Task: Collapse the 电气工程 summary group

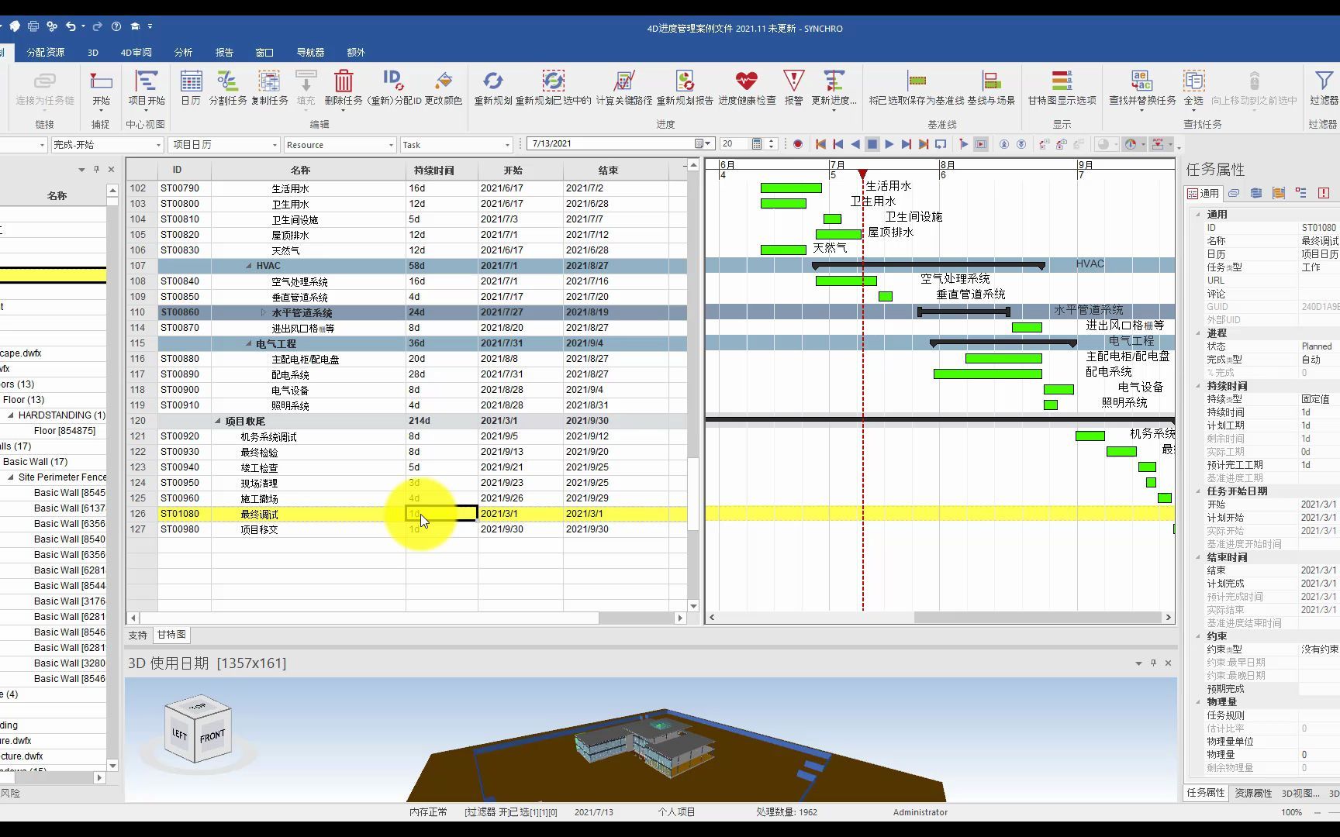Action: (249, 343)
